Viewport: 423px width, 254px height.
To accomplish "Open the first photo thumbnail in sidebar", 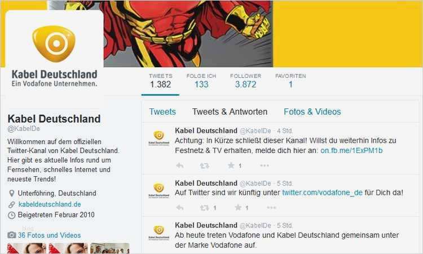I will click(27, 248).
